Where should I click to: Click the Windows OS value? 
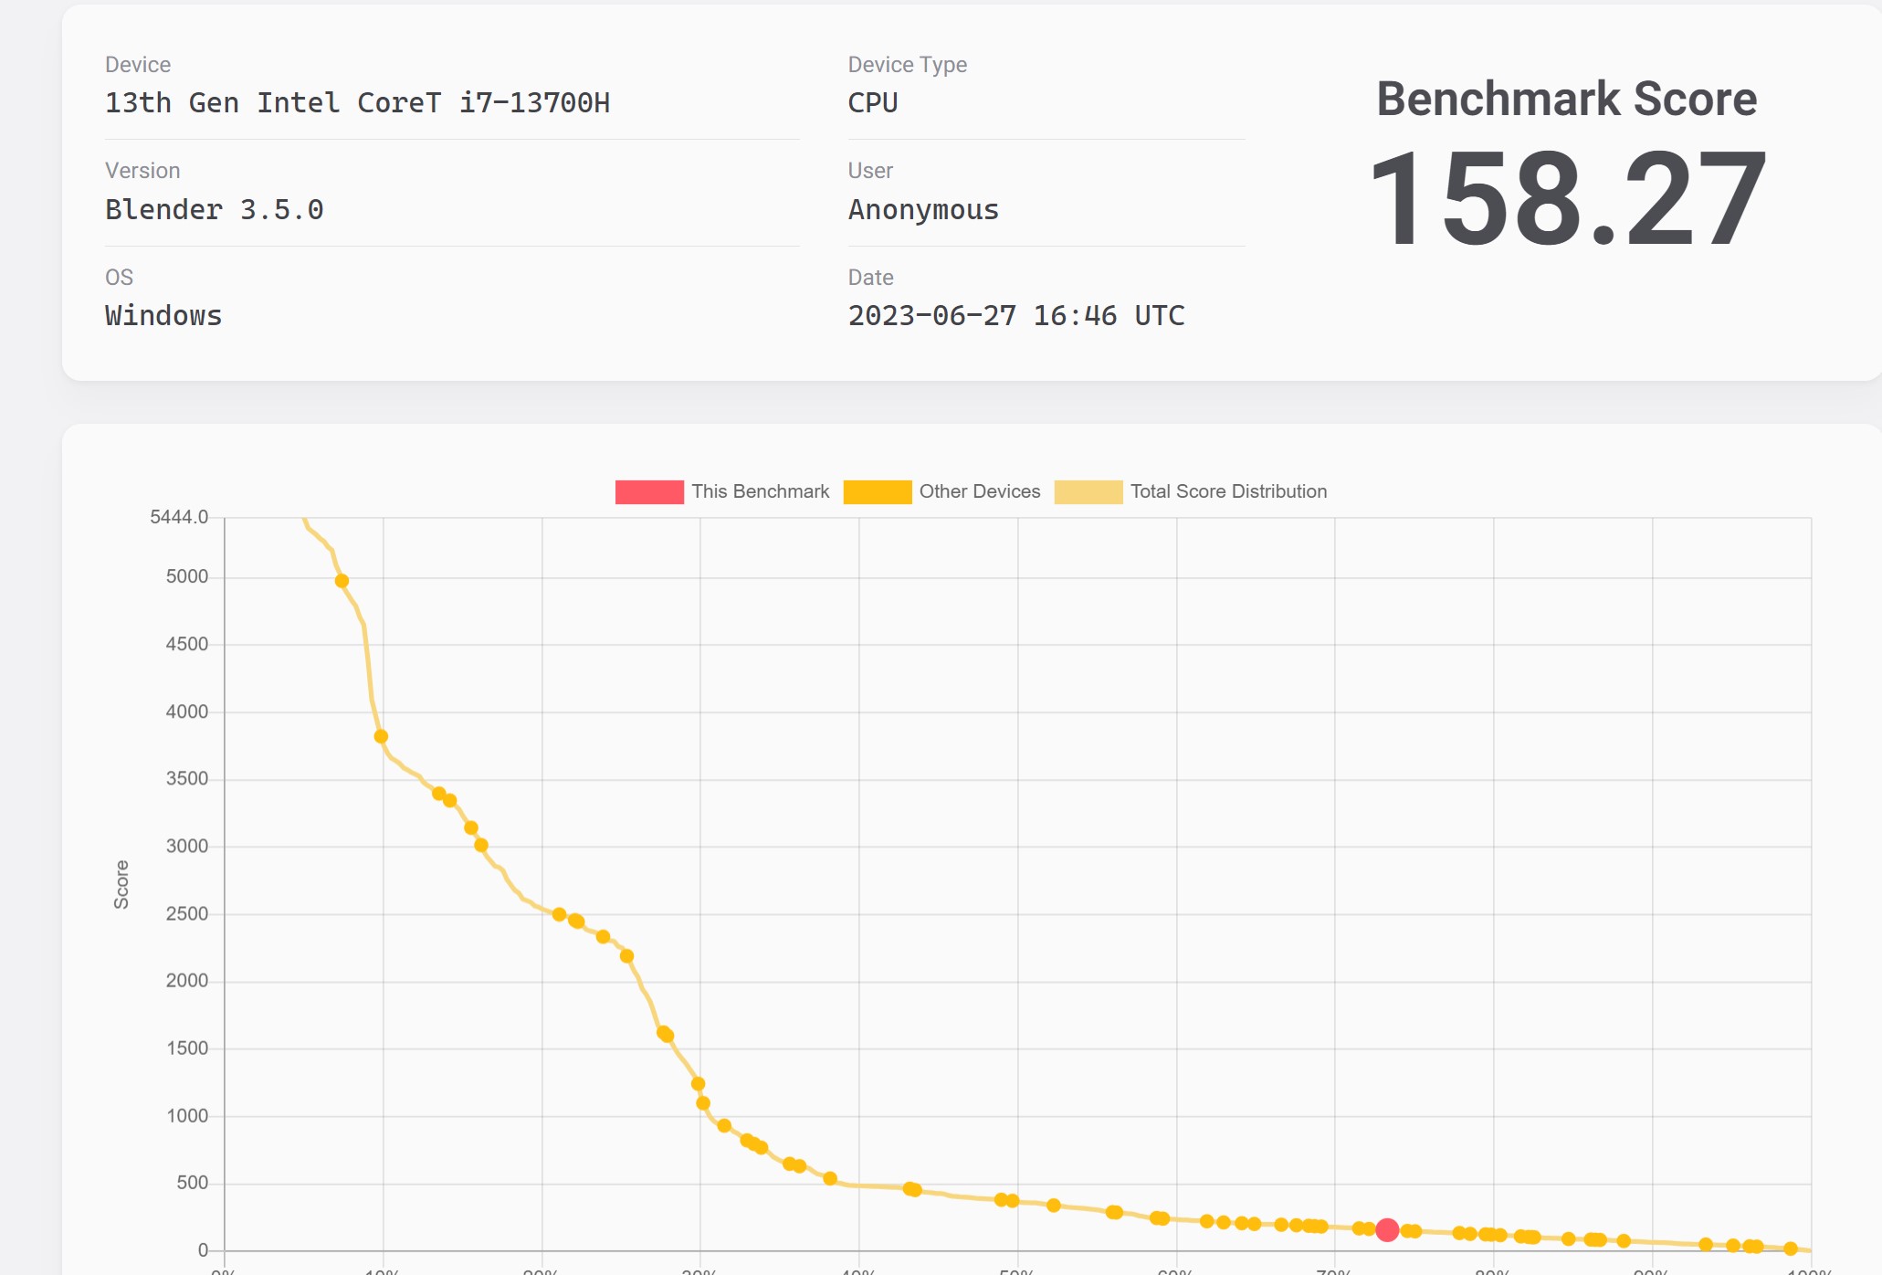coord(163,316)
